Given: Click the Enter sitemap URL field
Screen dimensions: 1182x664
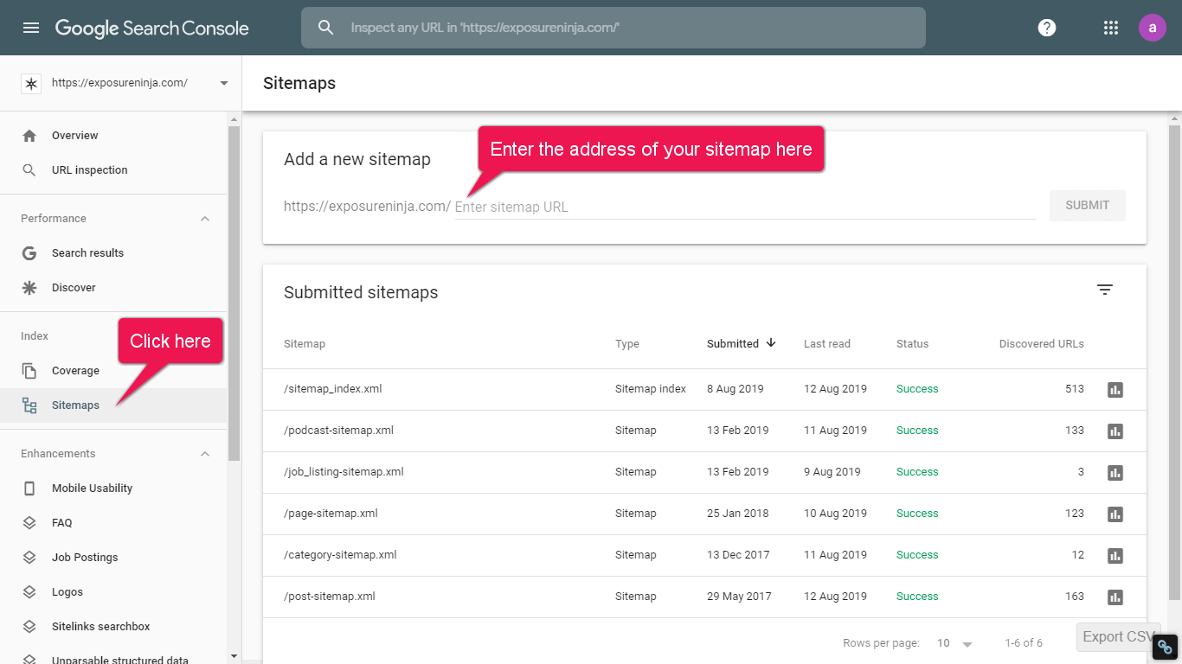Looking at the screenshot, I should tap(744, 207).
